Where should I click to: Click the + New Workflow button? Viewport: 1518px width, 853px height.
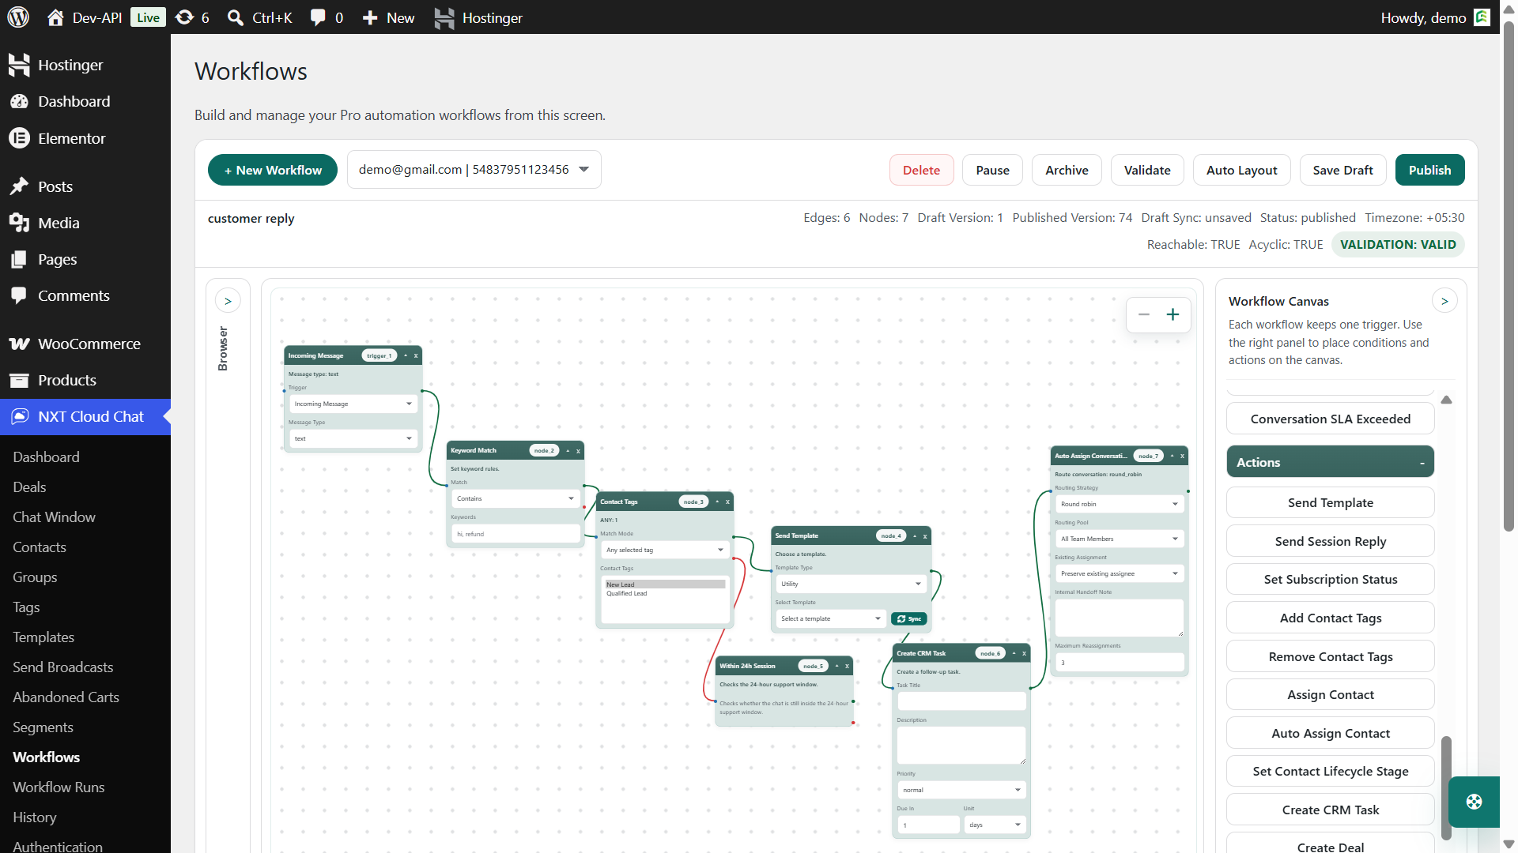[273, 170]
